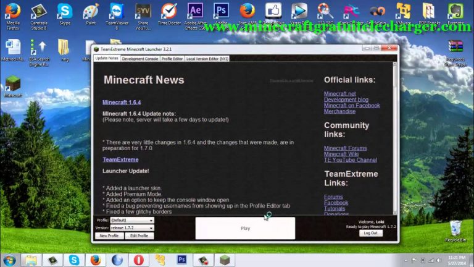The width and height of the screenshot is (474, 267).
Task: Open GSA SEO desktop shortcut
Action: [325, 14]
